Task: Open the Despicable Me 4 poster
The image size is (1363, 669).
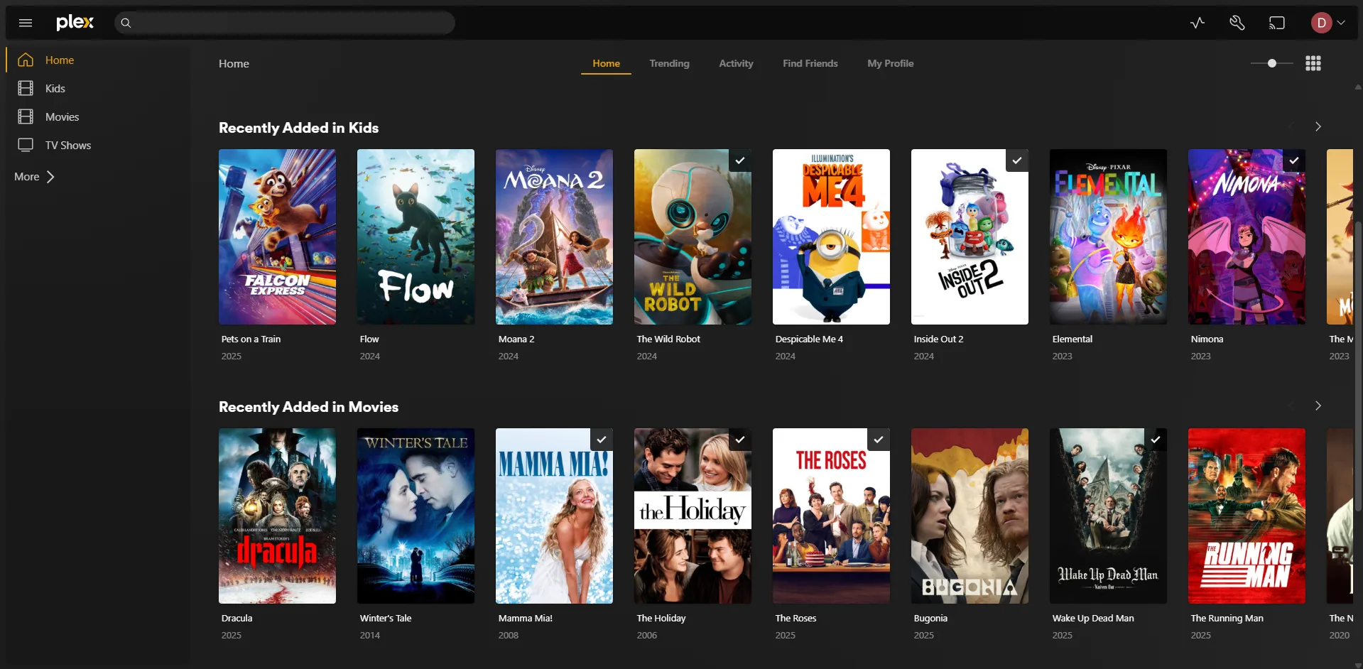Action: click(831, 236)
